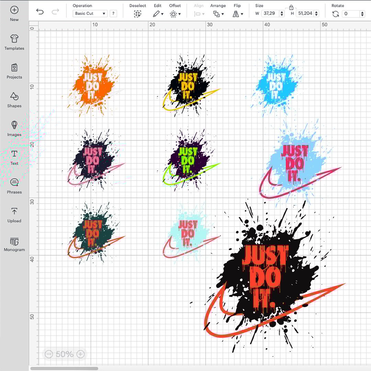Click the Height size field
371x371 pixels.
pyautogui.click(x=305, y=13)
